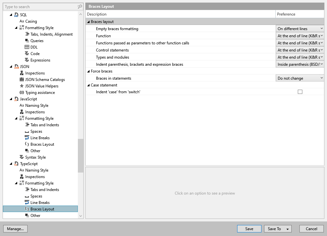The height and width of the screenshot is (236, 327).
Task: Open the Function braces dropdown
Action: pos(300,36)
